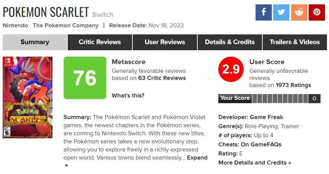Share page on Twitter
This screenshot has width=329, height=174.
pyautogui.click(x=281, y=12)
